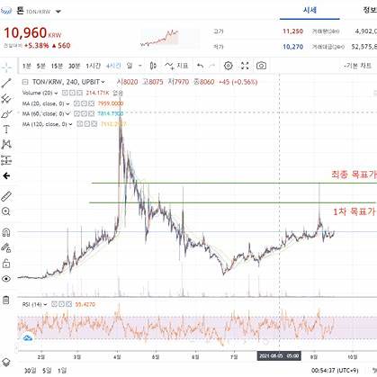
Task: Select the 4시간 timeframe
Action: 113,66
